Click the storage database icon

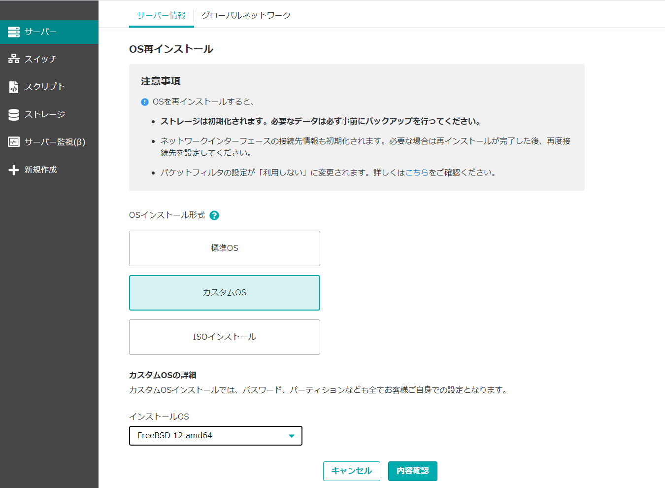click(14, 114)
